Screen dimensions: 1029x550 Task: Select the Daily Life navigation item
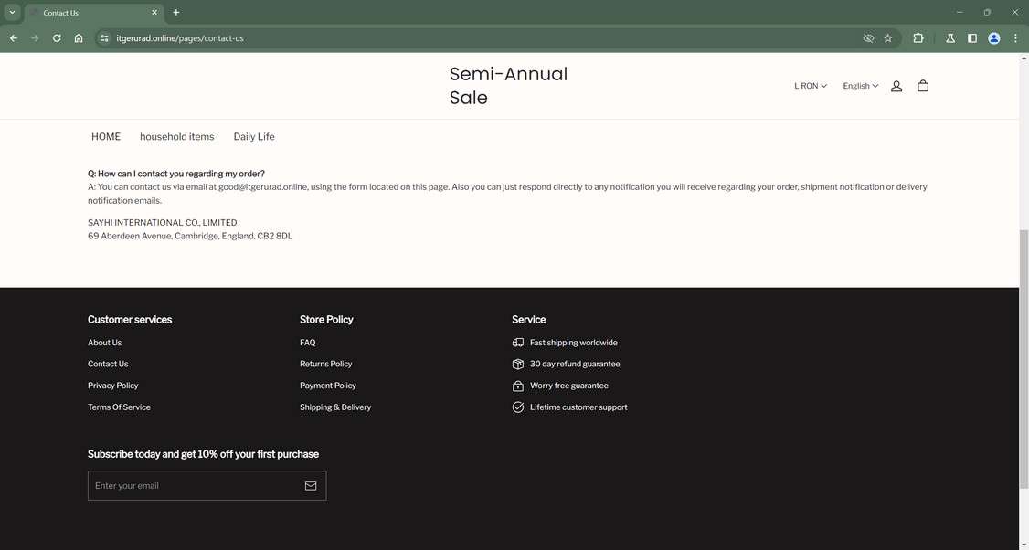(253, 136)
